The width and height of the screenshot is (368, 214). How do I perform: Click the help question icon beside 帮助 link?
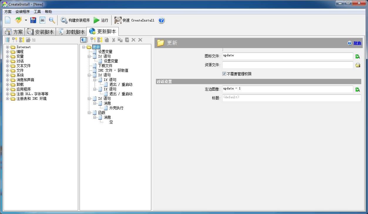(x=349, y=43)
